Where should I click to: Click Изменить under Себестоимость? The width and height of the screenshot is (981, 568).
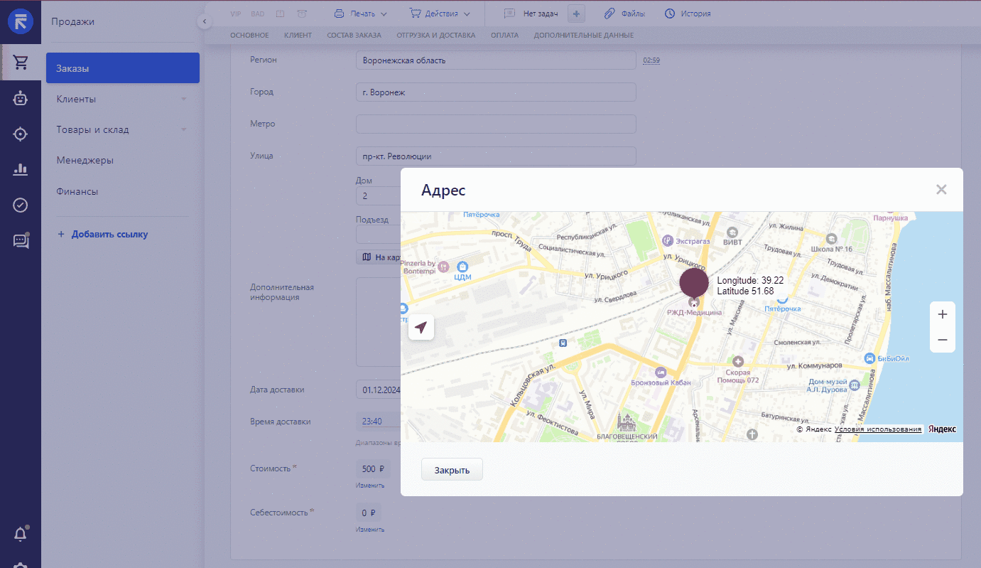click(370, 530)
